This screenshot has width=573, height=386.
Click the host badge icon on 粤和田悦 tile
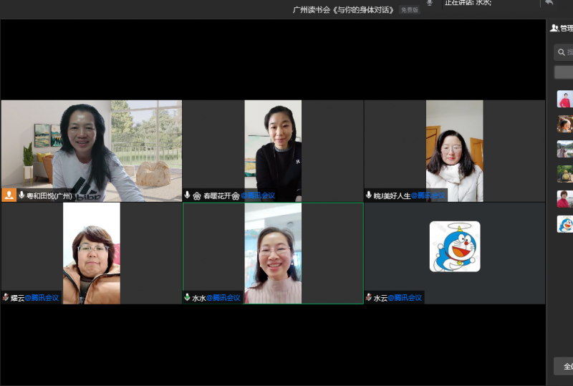(9, 195)
